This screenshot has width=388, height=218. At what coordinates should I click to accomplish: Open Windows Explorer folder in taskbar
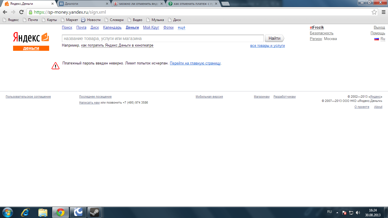[x=43, y=212]
